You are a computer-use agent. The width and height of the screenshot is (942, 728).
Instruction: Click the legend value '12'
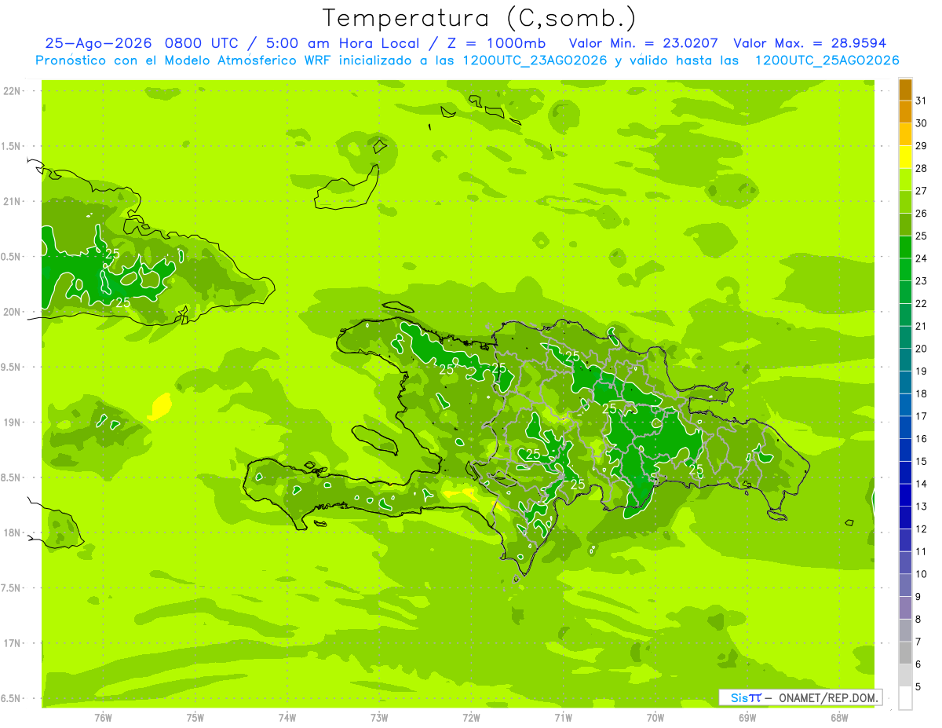coord(922,529)
